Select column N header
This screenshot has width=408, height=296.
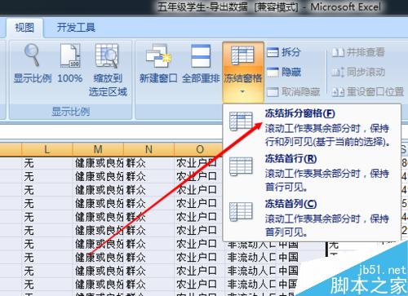pyautogui.click(x=149, y=149)
